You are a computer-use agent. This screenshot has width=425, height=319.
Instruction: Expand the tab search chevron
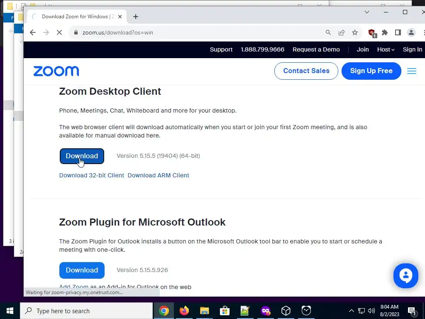click(x=367, y=12)
